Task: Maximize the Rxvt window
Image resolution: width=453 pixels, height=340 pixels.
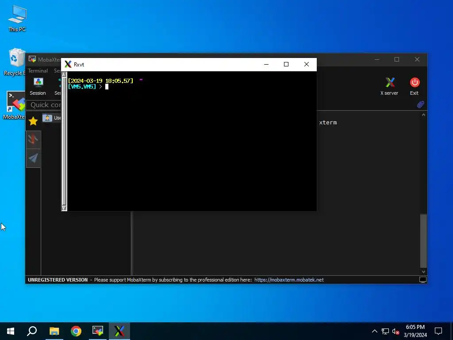Action: pos(286,64)
